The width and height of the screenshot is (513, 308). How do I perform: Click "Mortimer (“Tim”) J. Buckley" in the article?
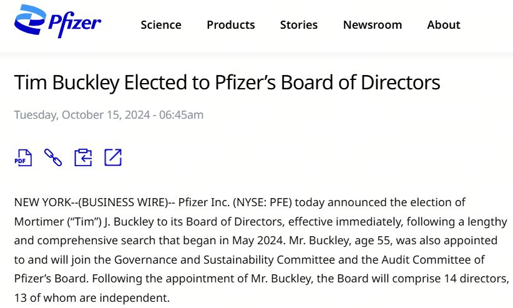[x=82, y=222]
